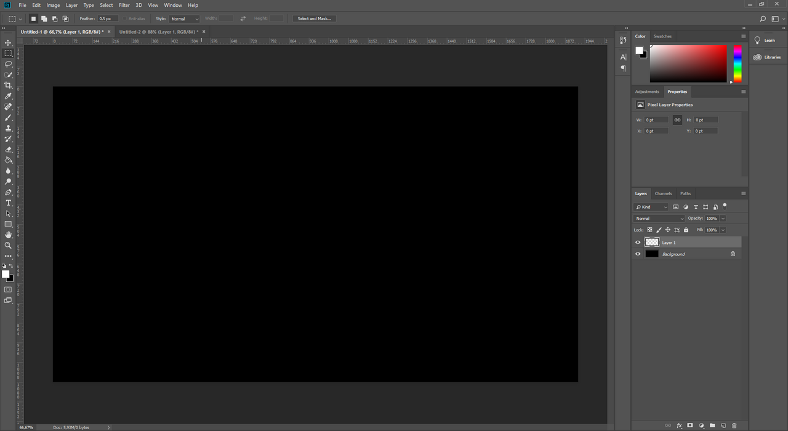This screenshot has height=431, width=788.
Task: Toggle Lock transparent pixels
Action: pos(649,230)
